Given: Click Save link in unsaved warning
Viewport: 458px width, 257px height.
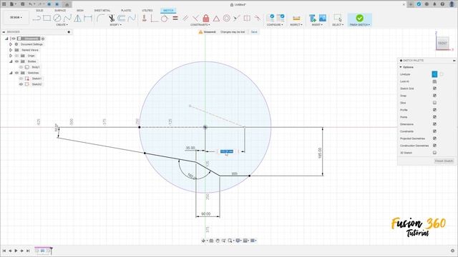Looking at the screenshot, I should pos(254,31).
